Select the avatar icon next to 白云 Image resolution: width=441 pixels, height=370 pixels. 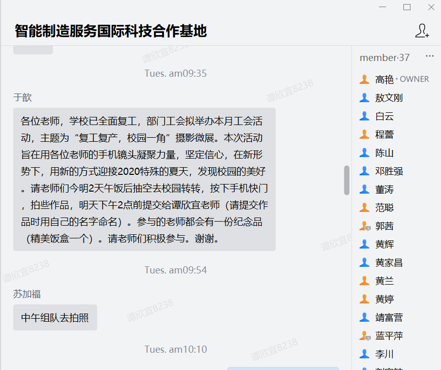(364, 116)
